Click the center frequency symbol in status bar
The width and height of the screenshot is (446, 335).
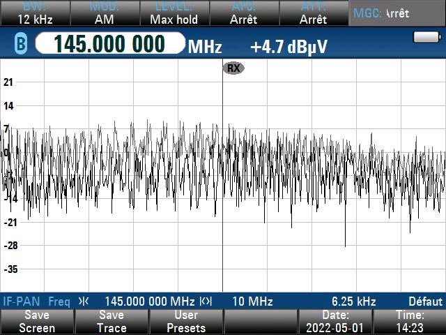pos(84,301)
